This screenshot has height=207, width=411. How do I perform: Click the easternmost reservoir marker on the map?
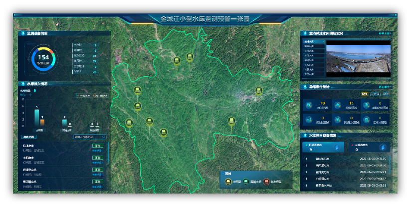tap(258, 91)
